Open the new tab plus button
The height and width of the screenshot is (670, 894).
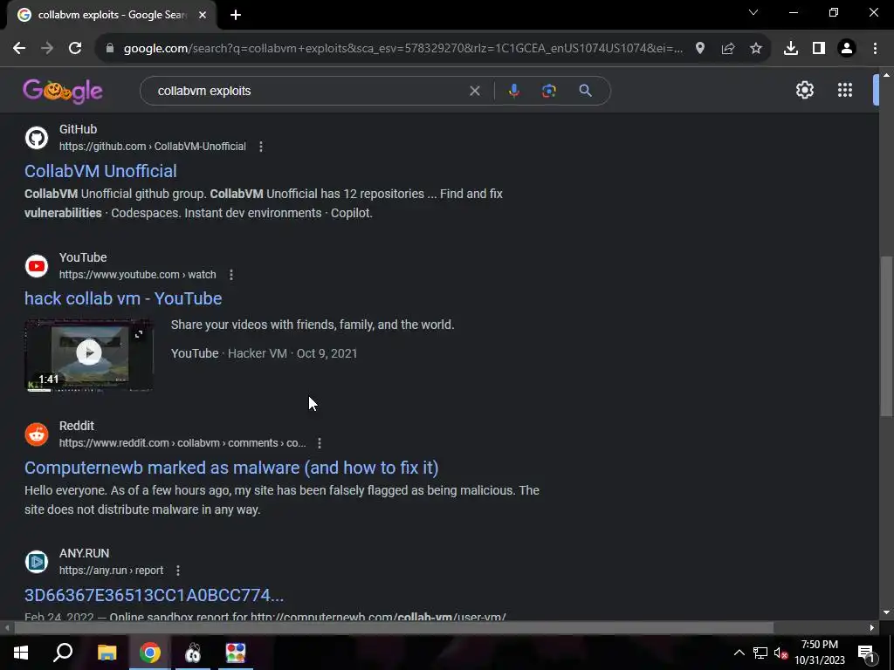click(236, 16)
